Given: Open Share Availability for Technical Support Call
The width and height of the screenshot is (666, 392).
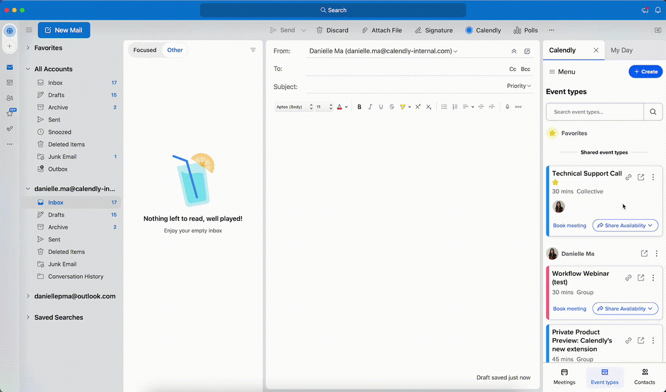Looking at the screenshot, I should tap(625, 225).
